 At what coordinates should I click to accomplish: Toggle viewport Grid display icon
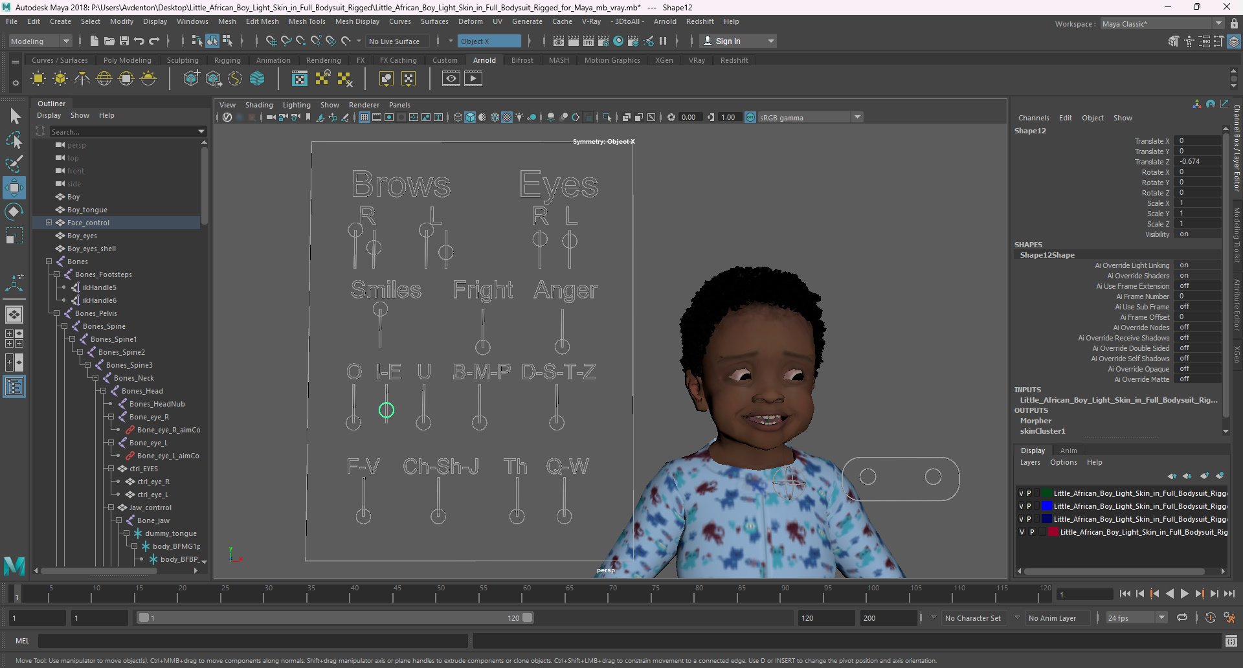(364, 117)
